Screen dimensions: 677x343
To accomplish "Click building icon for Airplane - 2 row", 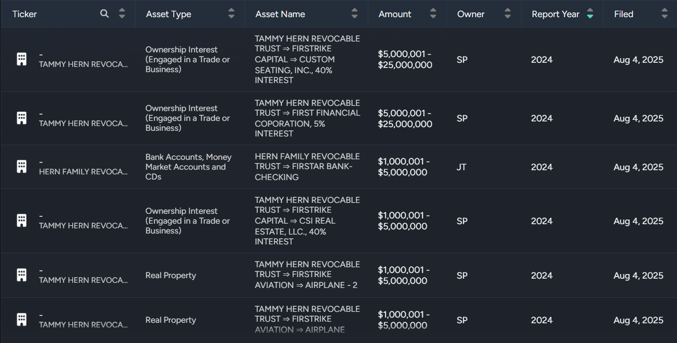I will tap(21, 275).
